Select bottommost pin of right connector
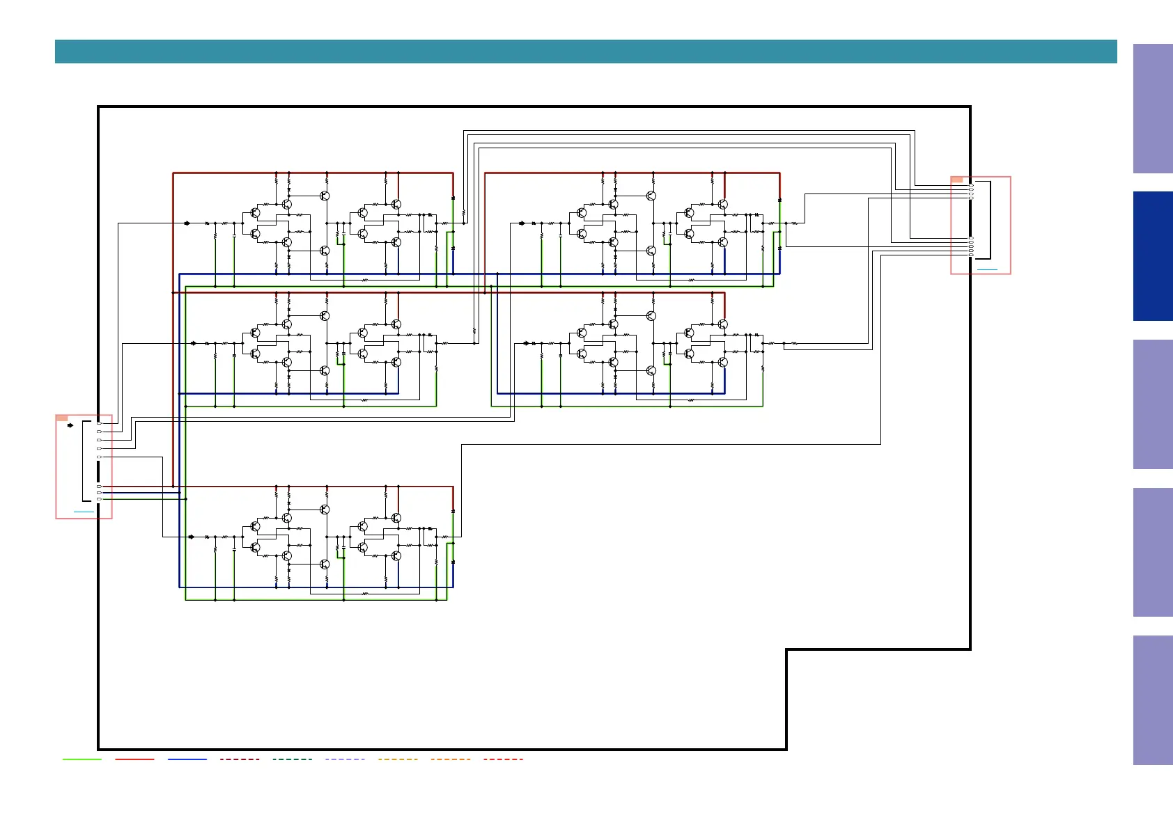The width and height of the screenshot is (1173, 829). pos(972,255)
